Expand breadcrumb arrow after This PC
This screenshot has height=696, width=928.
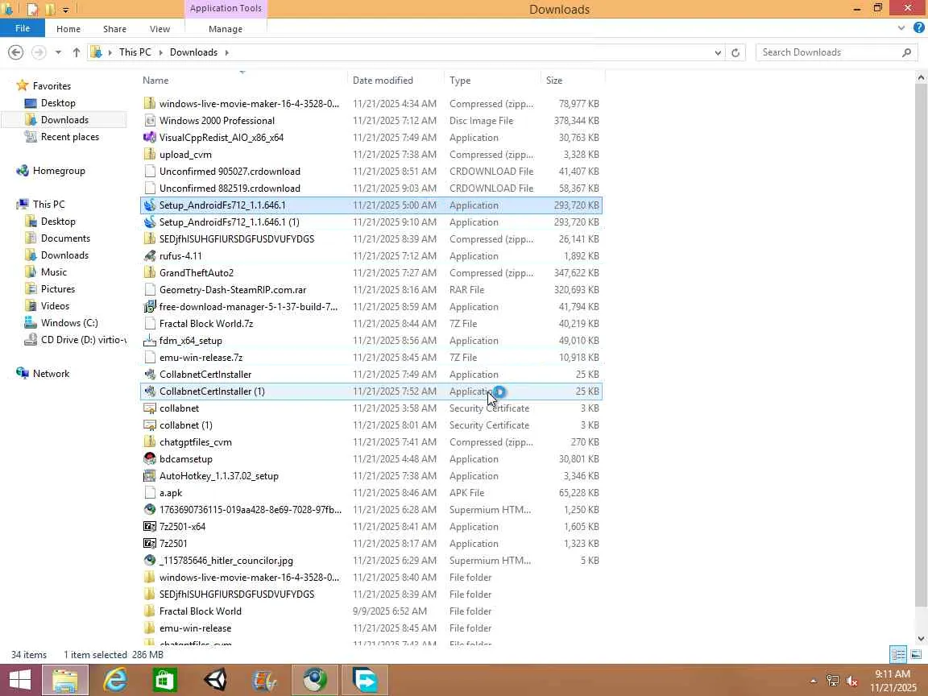coord(160,52)
